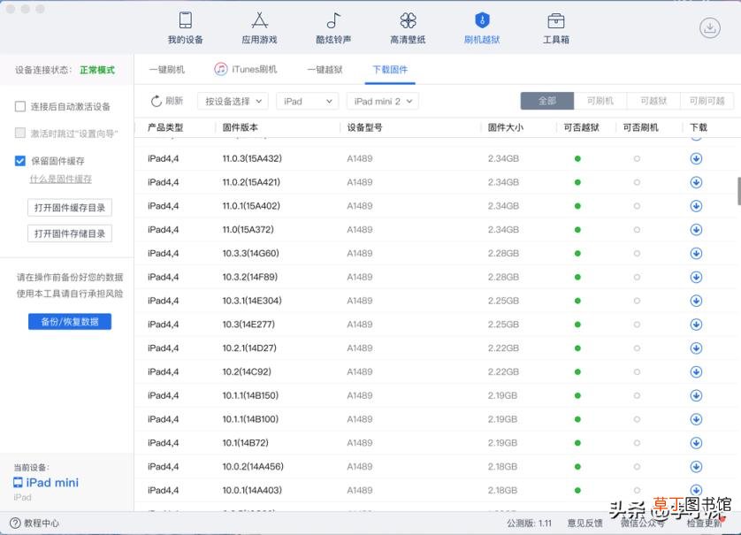This screenshot has width=741, height=535.
Task: Open 什么是固件缓存 link
Action: [x=60, y=180]
